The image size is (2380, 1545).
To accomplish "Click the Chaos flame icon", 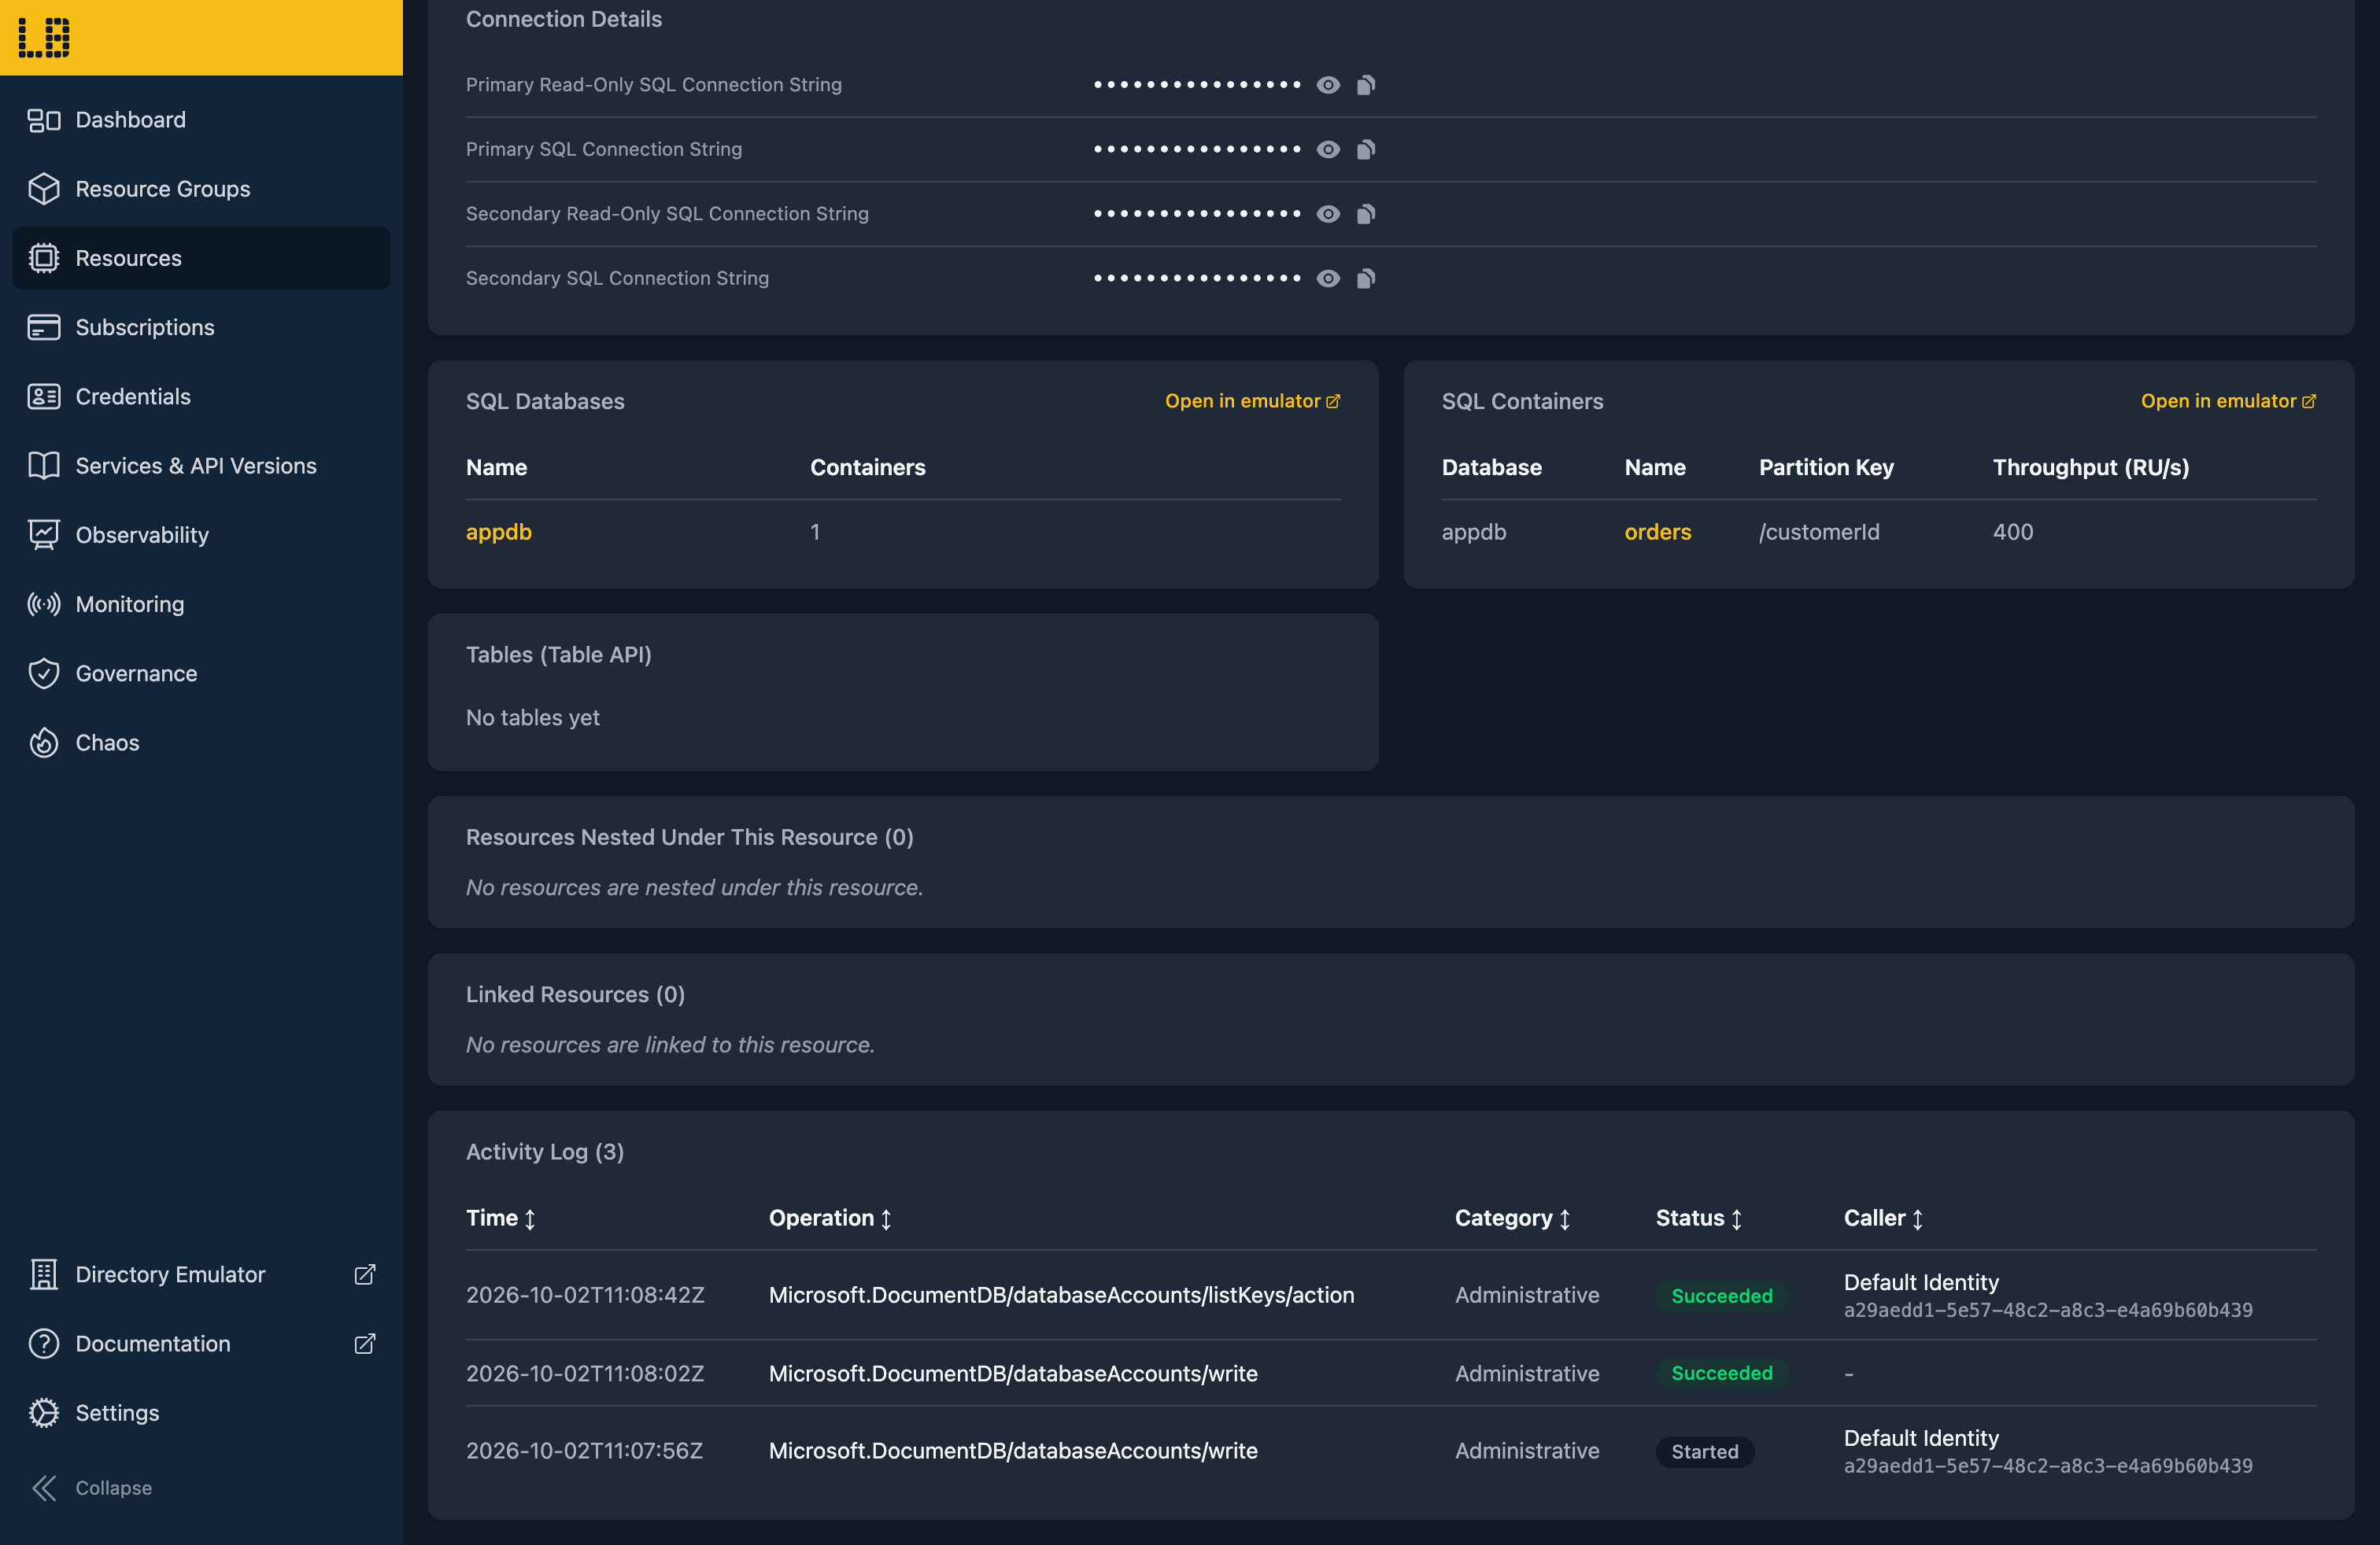I will (x=44, y=743).
